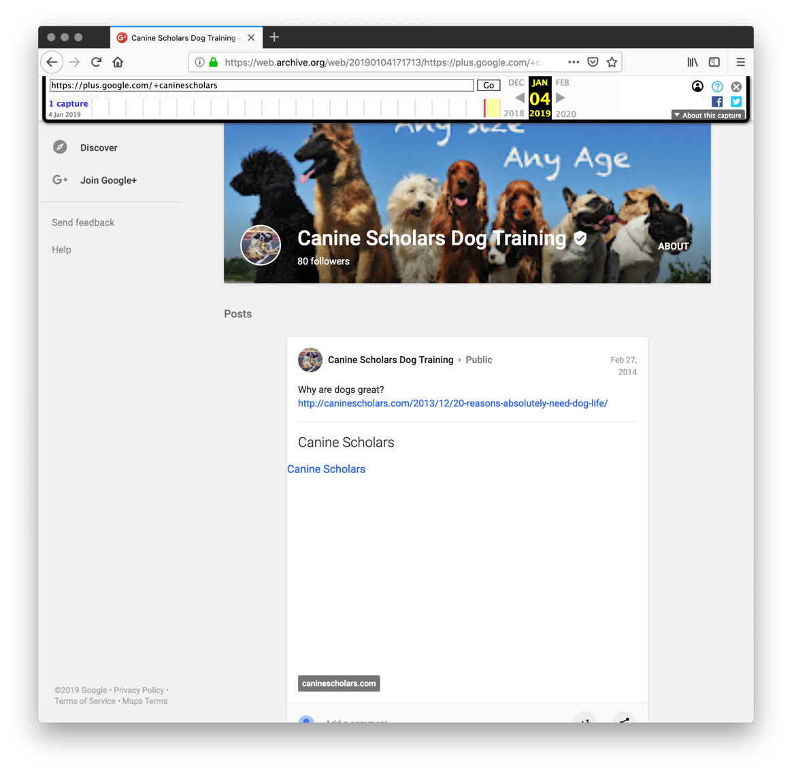Save page to Pocket
Image resolution: width=792 pixels, height=773 pixels.
[593, 62]
